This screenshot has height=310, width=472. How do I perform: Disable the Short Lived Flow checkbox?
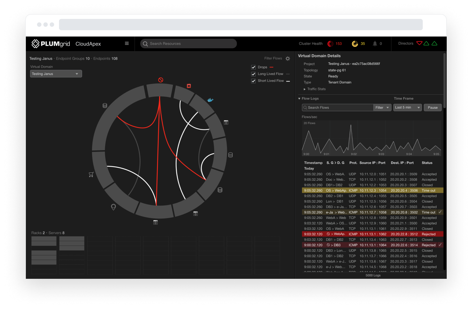coord(253,81)
